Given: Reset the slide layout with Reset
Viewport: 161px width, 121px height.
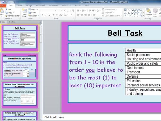Looking at the screenshot, I should (33, 12).
